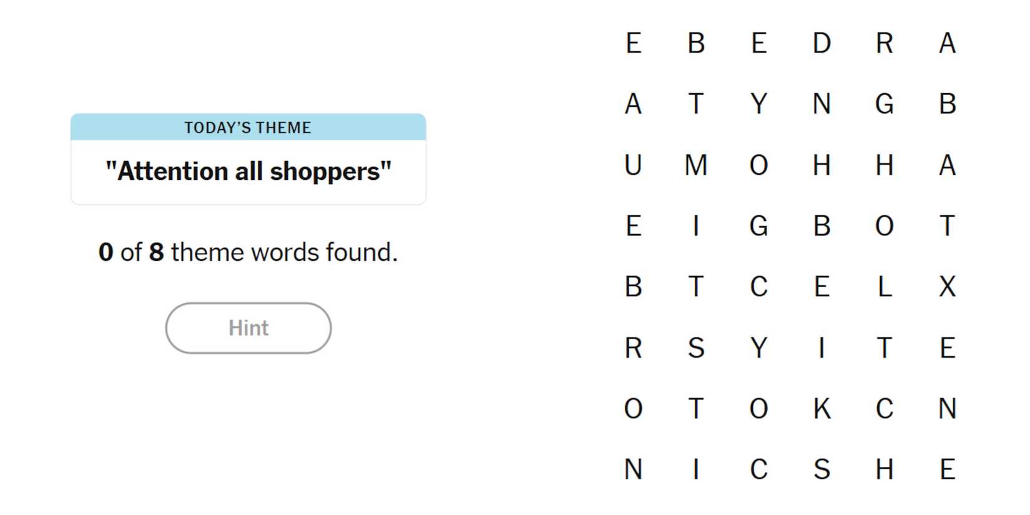The height and width of the screenshot is (515, 1030).
Task: Select the letter U in the grid
Action: [633, 165]
